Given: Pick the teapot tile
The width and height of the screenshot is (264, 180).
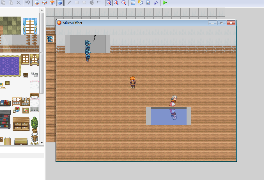Looking at the screenshot, I should click(x=35, y=74).
